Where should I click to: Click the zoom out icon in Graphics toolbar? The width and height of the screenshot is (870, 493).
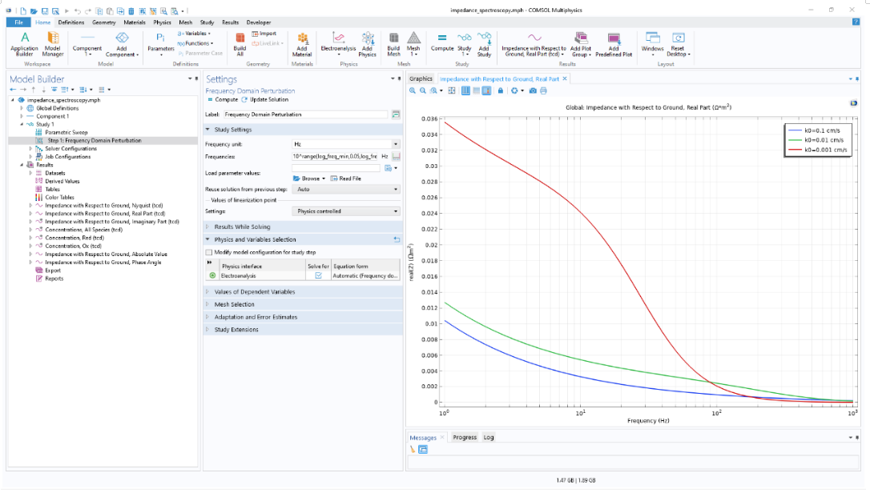pyautogui.click(x=423, y=90)
